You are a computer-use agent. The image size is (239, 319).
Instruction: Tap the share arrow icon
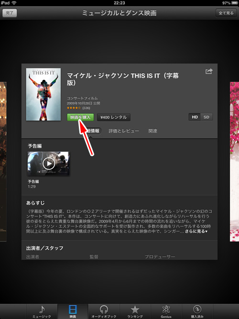(209, 71)
